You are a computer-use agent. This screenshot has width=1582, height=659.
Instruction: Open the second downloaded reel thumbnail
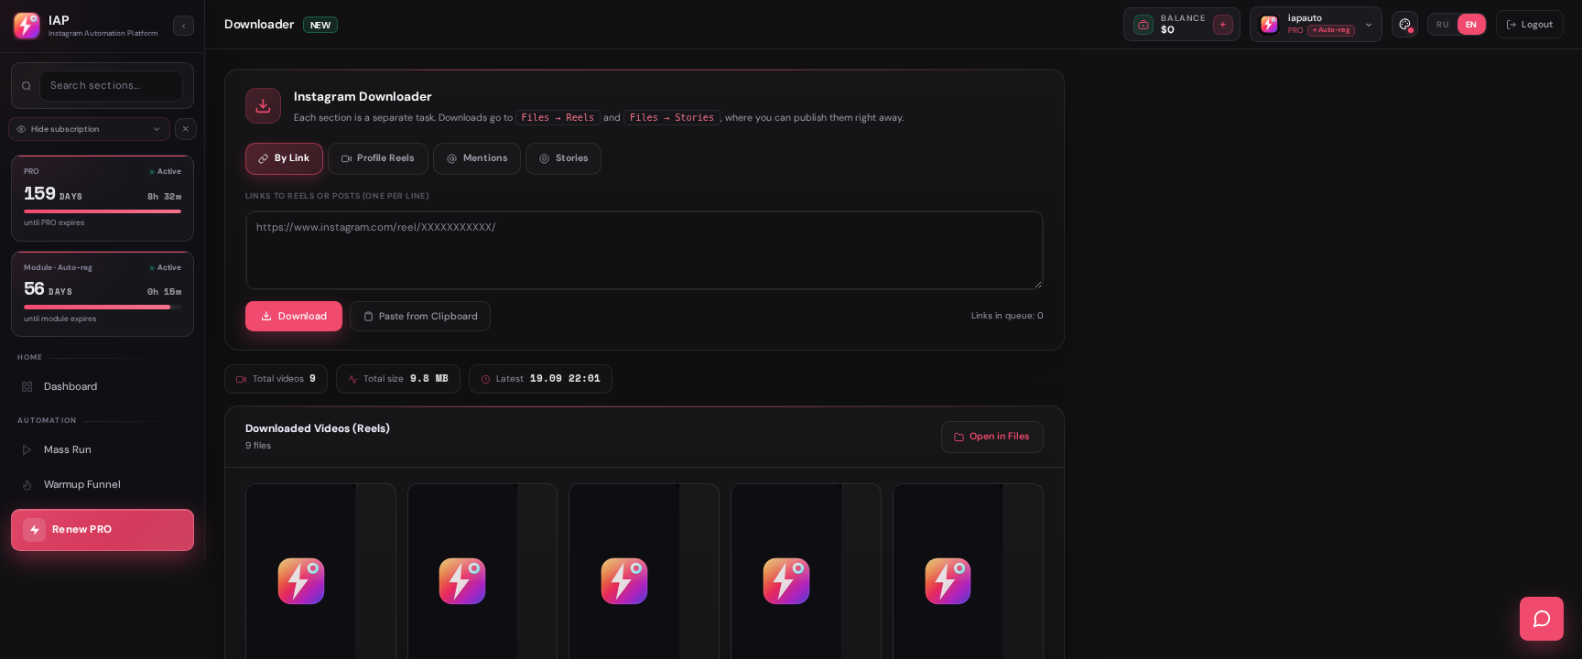tap(482, 571)
